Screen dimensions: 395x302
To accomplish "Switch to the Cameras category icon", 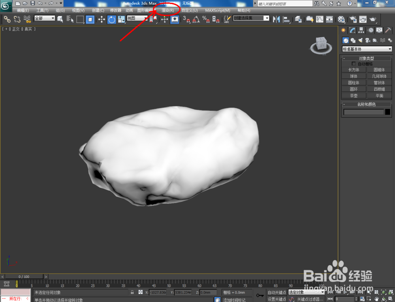I will click(x=368, y=40).
